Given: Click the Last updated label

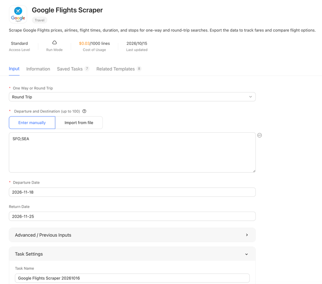Looking at the screenshot, I should (x=137, y=50).
